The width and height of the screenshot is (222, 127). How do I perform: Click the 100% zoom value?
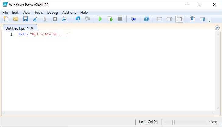click(213, 122)
